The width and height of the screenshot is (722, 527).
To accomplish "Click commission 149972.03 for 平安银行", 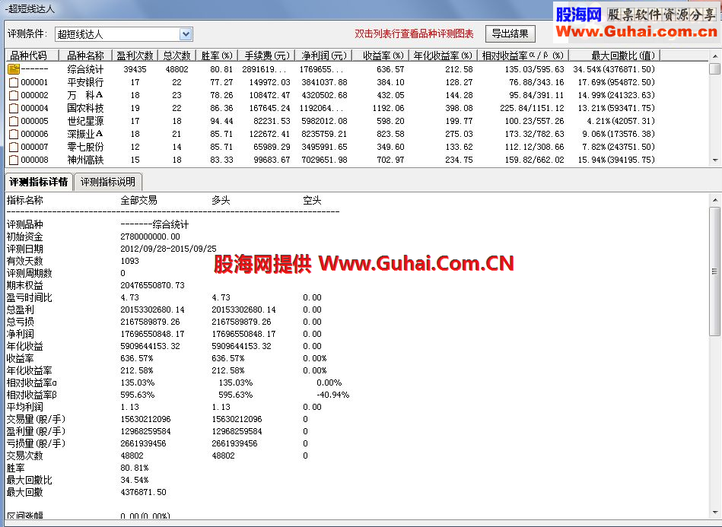I will pyautogui.click(x=270, y=82).
